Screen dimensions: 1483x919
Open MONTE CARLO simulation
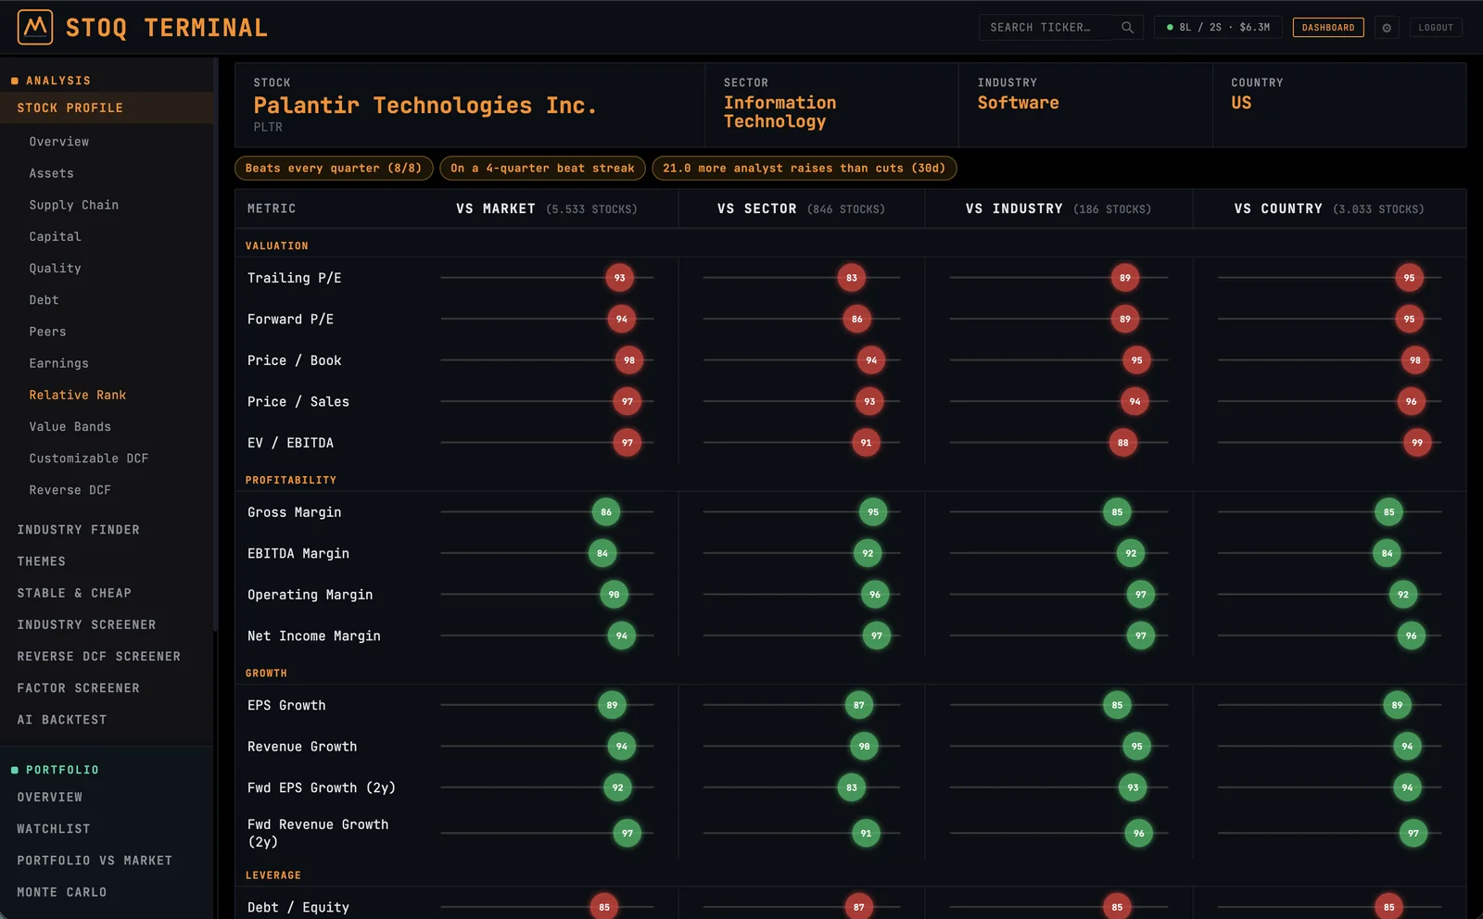point(62,892)
